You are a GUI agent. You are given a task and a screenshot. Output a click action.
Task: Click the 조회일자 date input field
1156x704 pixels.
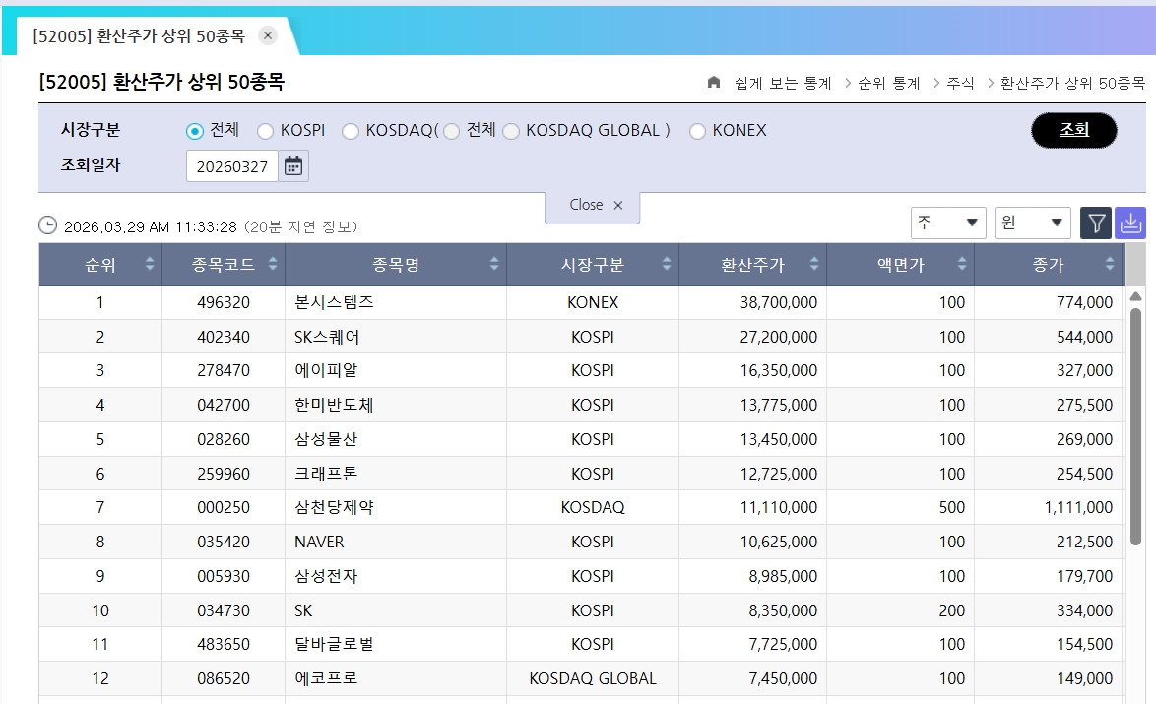232,166
